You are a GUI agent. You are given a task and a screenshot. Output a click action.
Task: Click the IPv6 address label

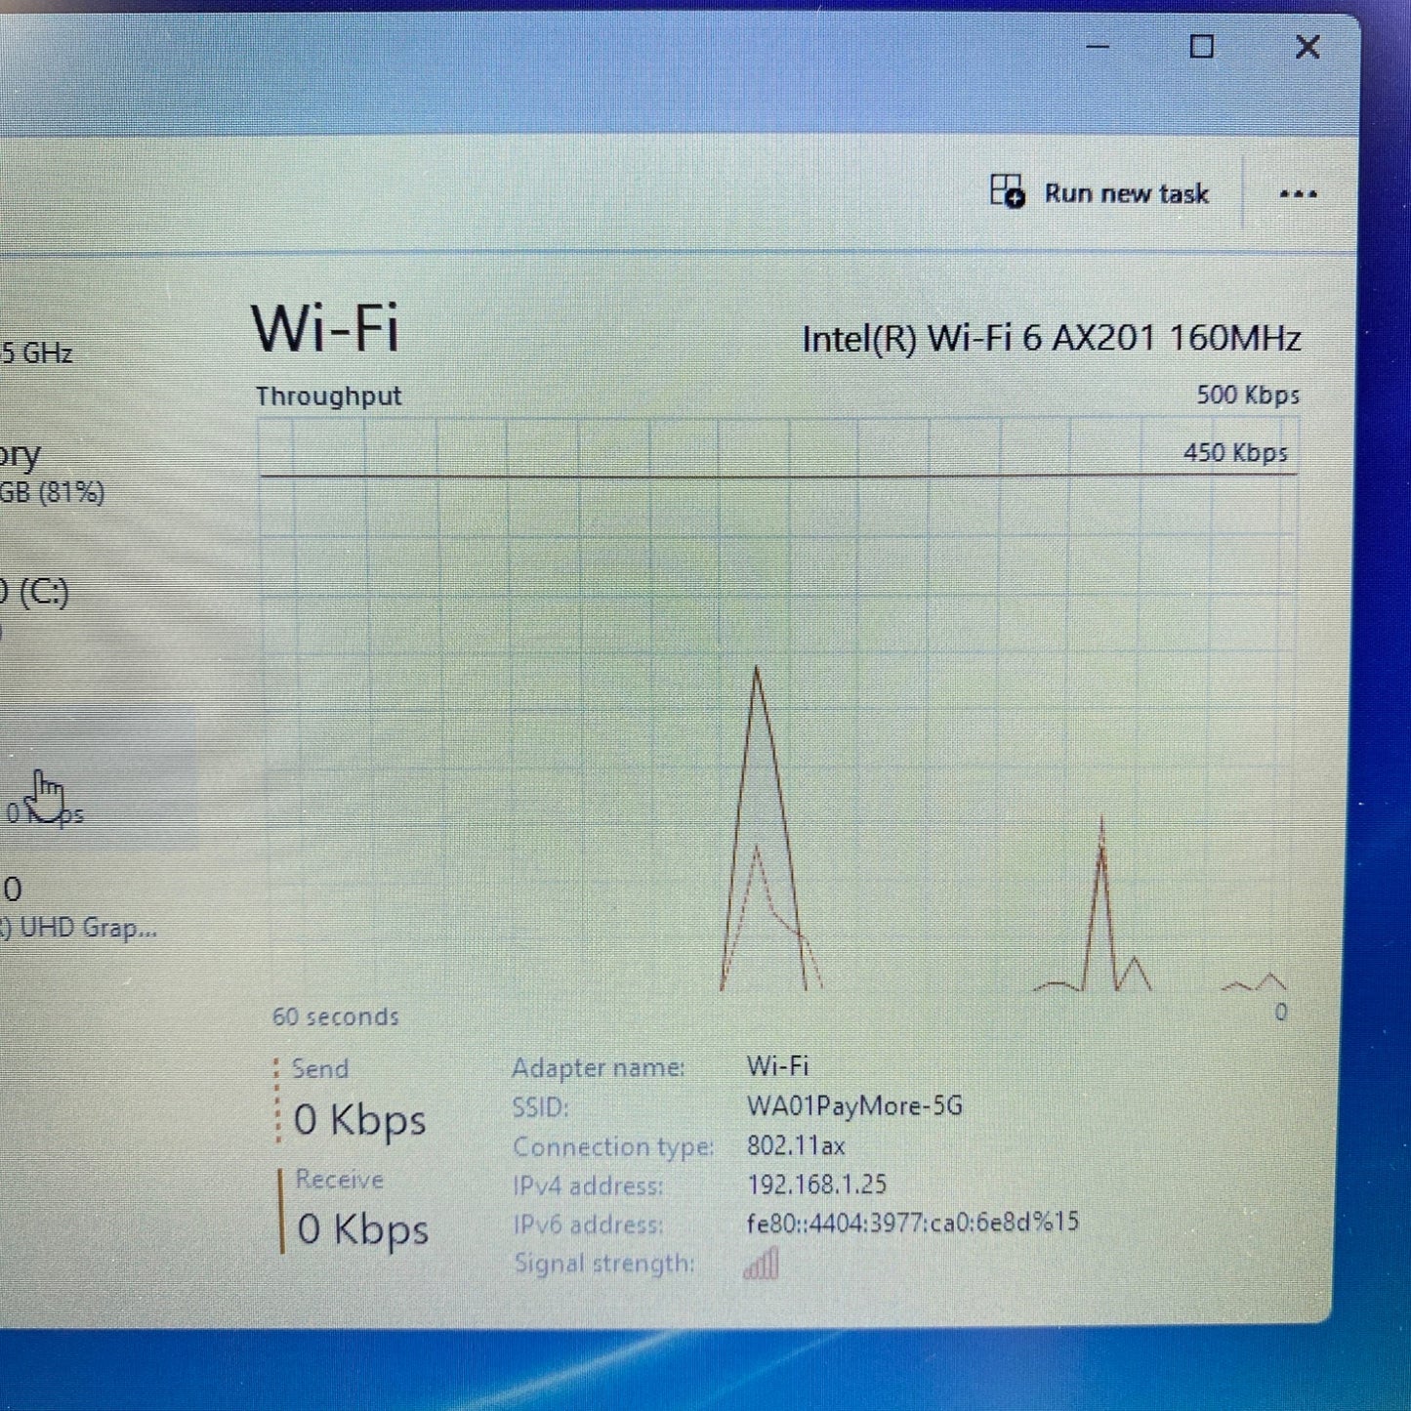588,1224
